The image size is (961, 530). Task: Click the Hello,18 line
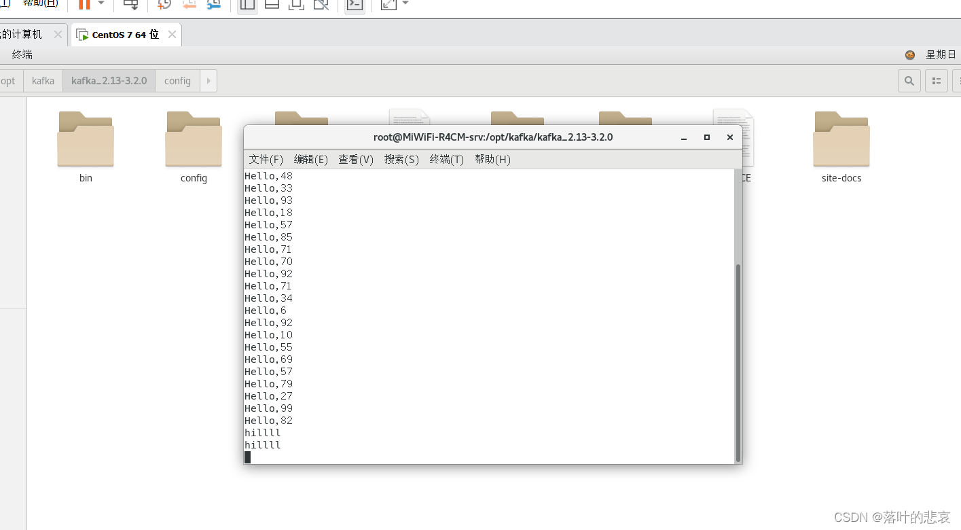(x=268, y=213)
